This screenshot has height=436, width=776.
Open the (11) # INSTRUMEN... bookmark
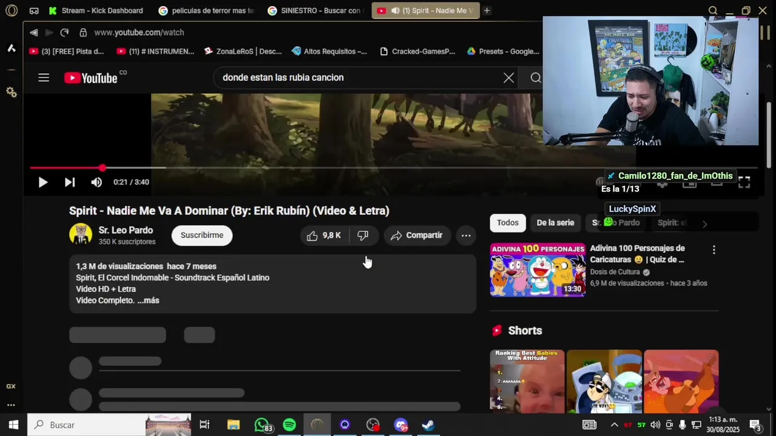(x=155, y=51)
